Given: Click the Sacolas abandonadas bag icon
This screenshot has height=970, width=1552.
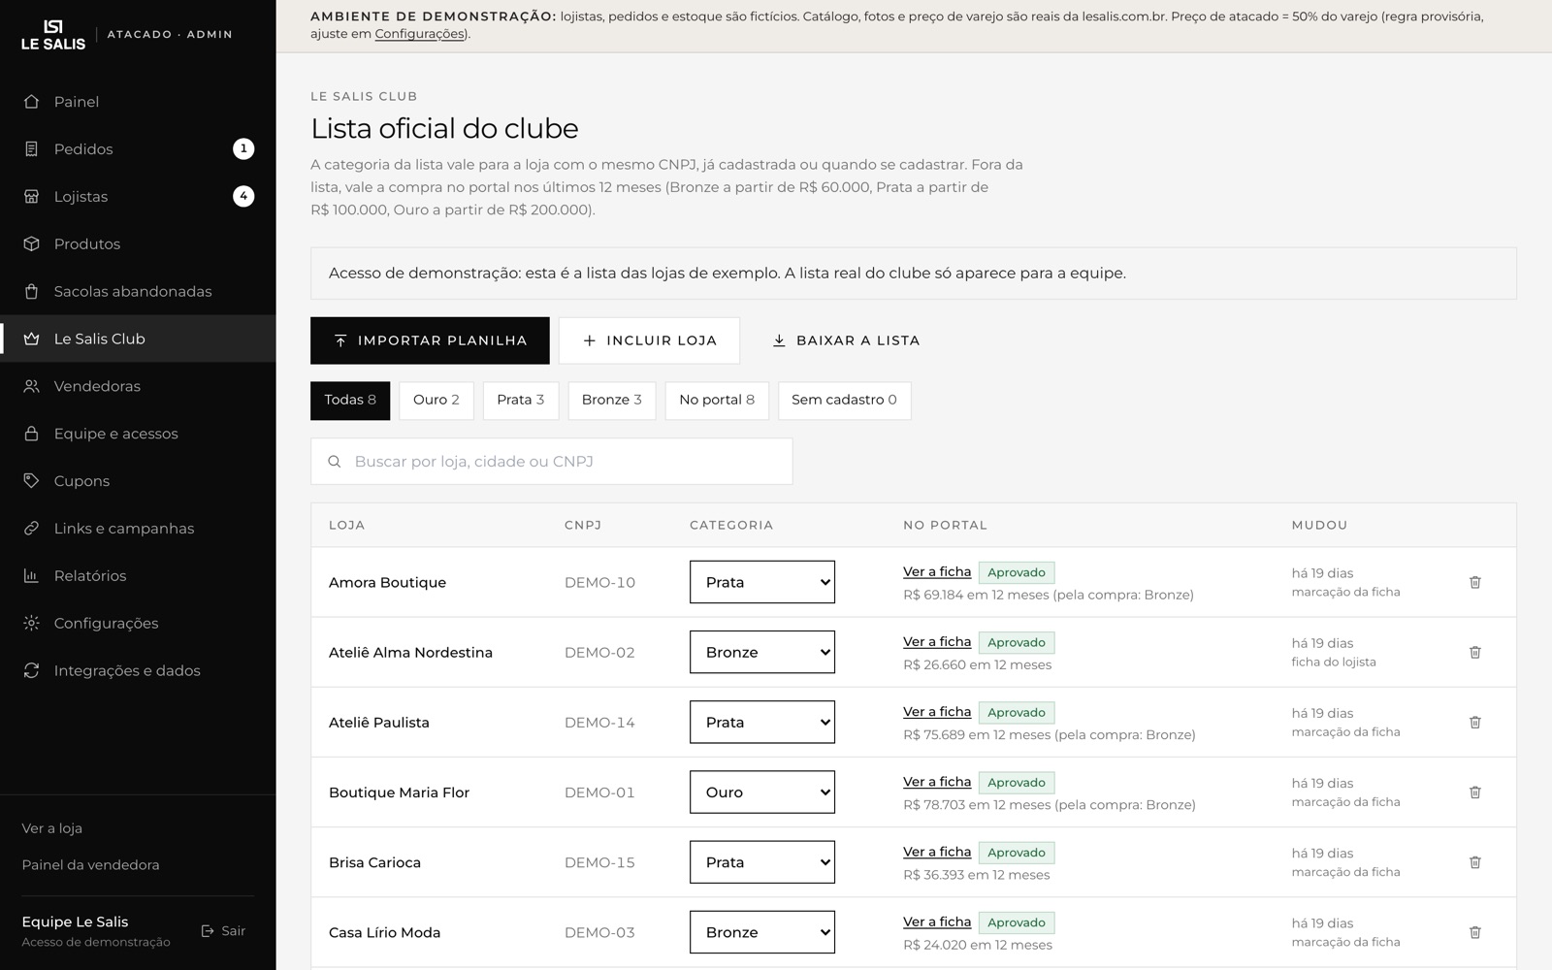Looking at the screenshot, I should pos(31,291).
